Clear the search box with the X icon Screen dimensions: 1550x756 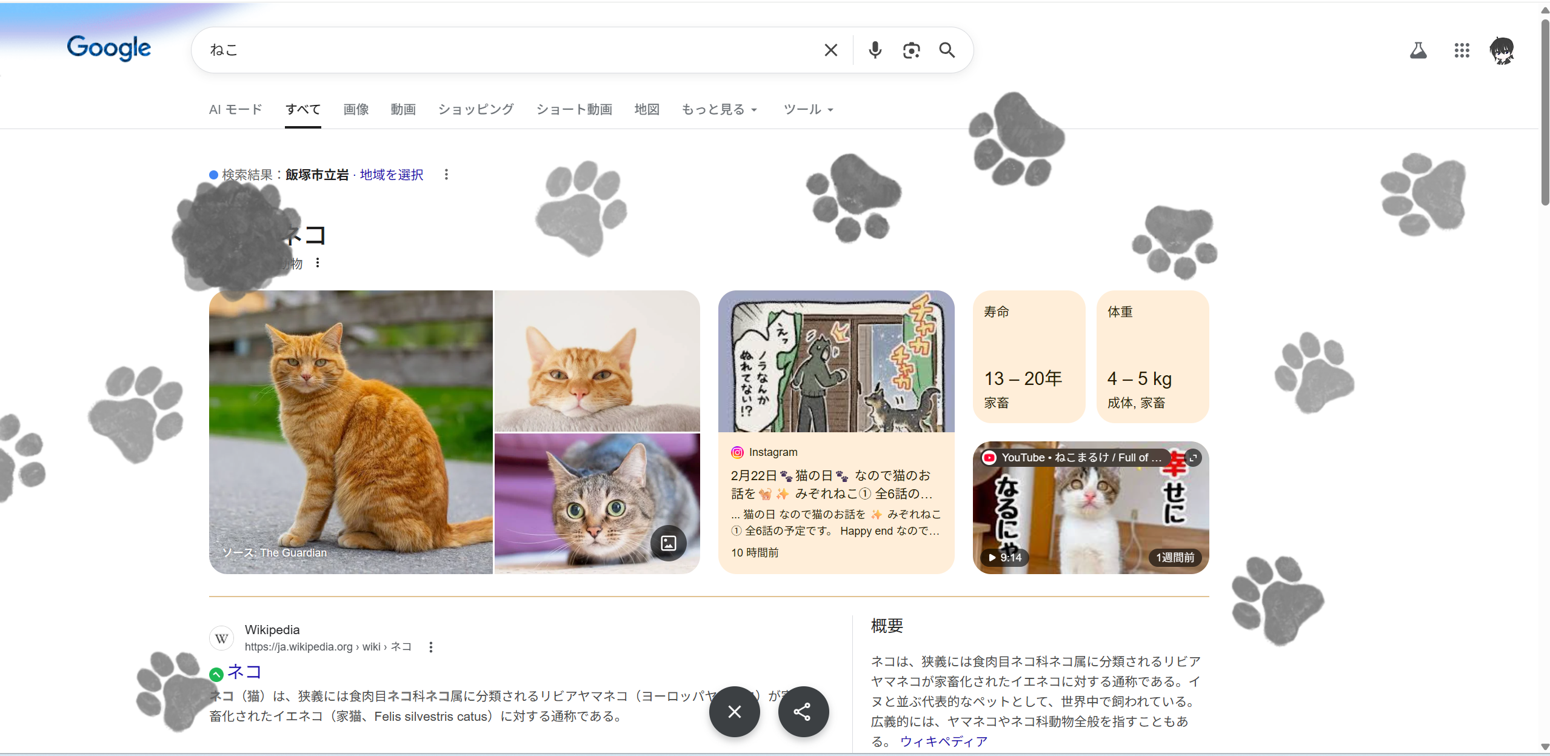830,50
